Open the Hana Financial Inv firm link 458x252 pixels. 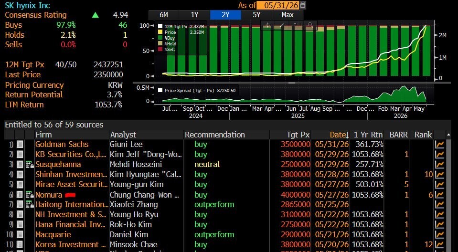click(x=71, y=224)
